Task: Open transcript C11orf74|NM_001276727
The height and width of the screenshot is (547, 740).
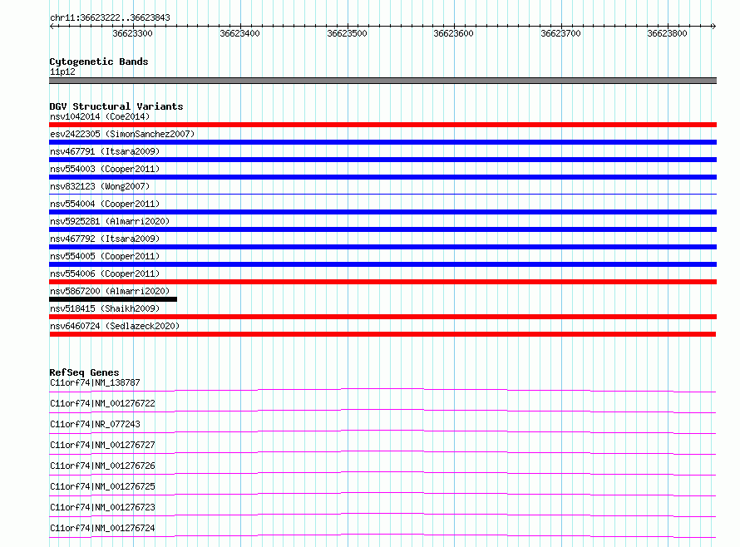Action: point(102,445)
